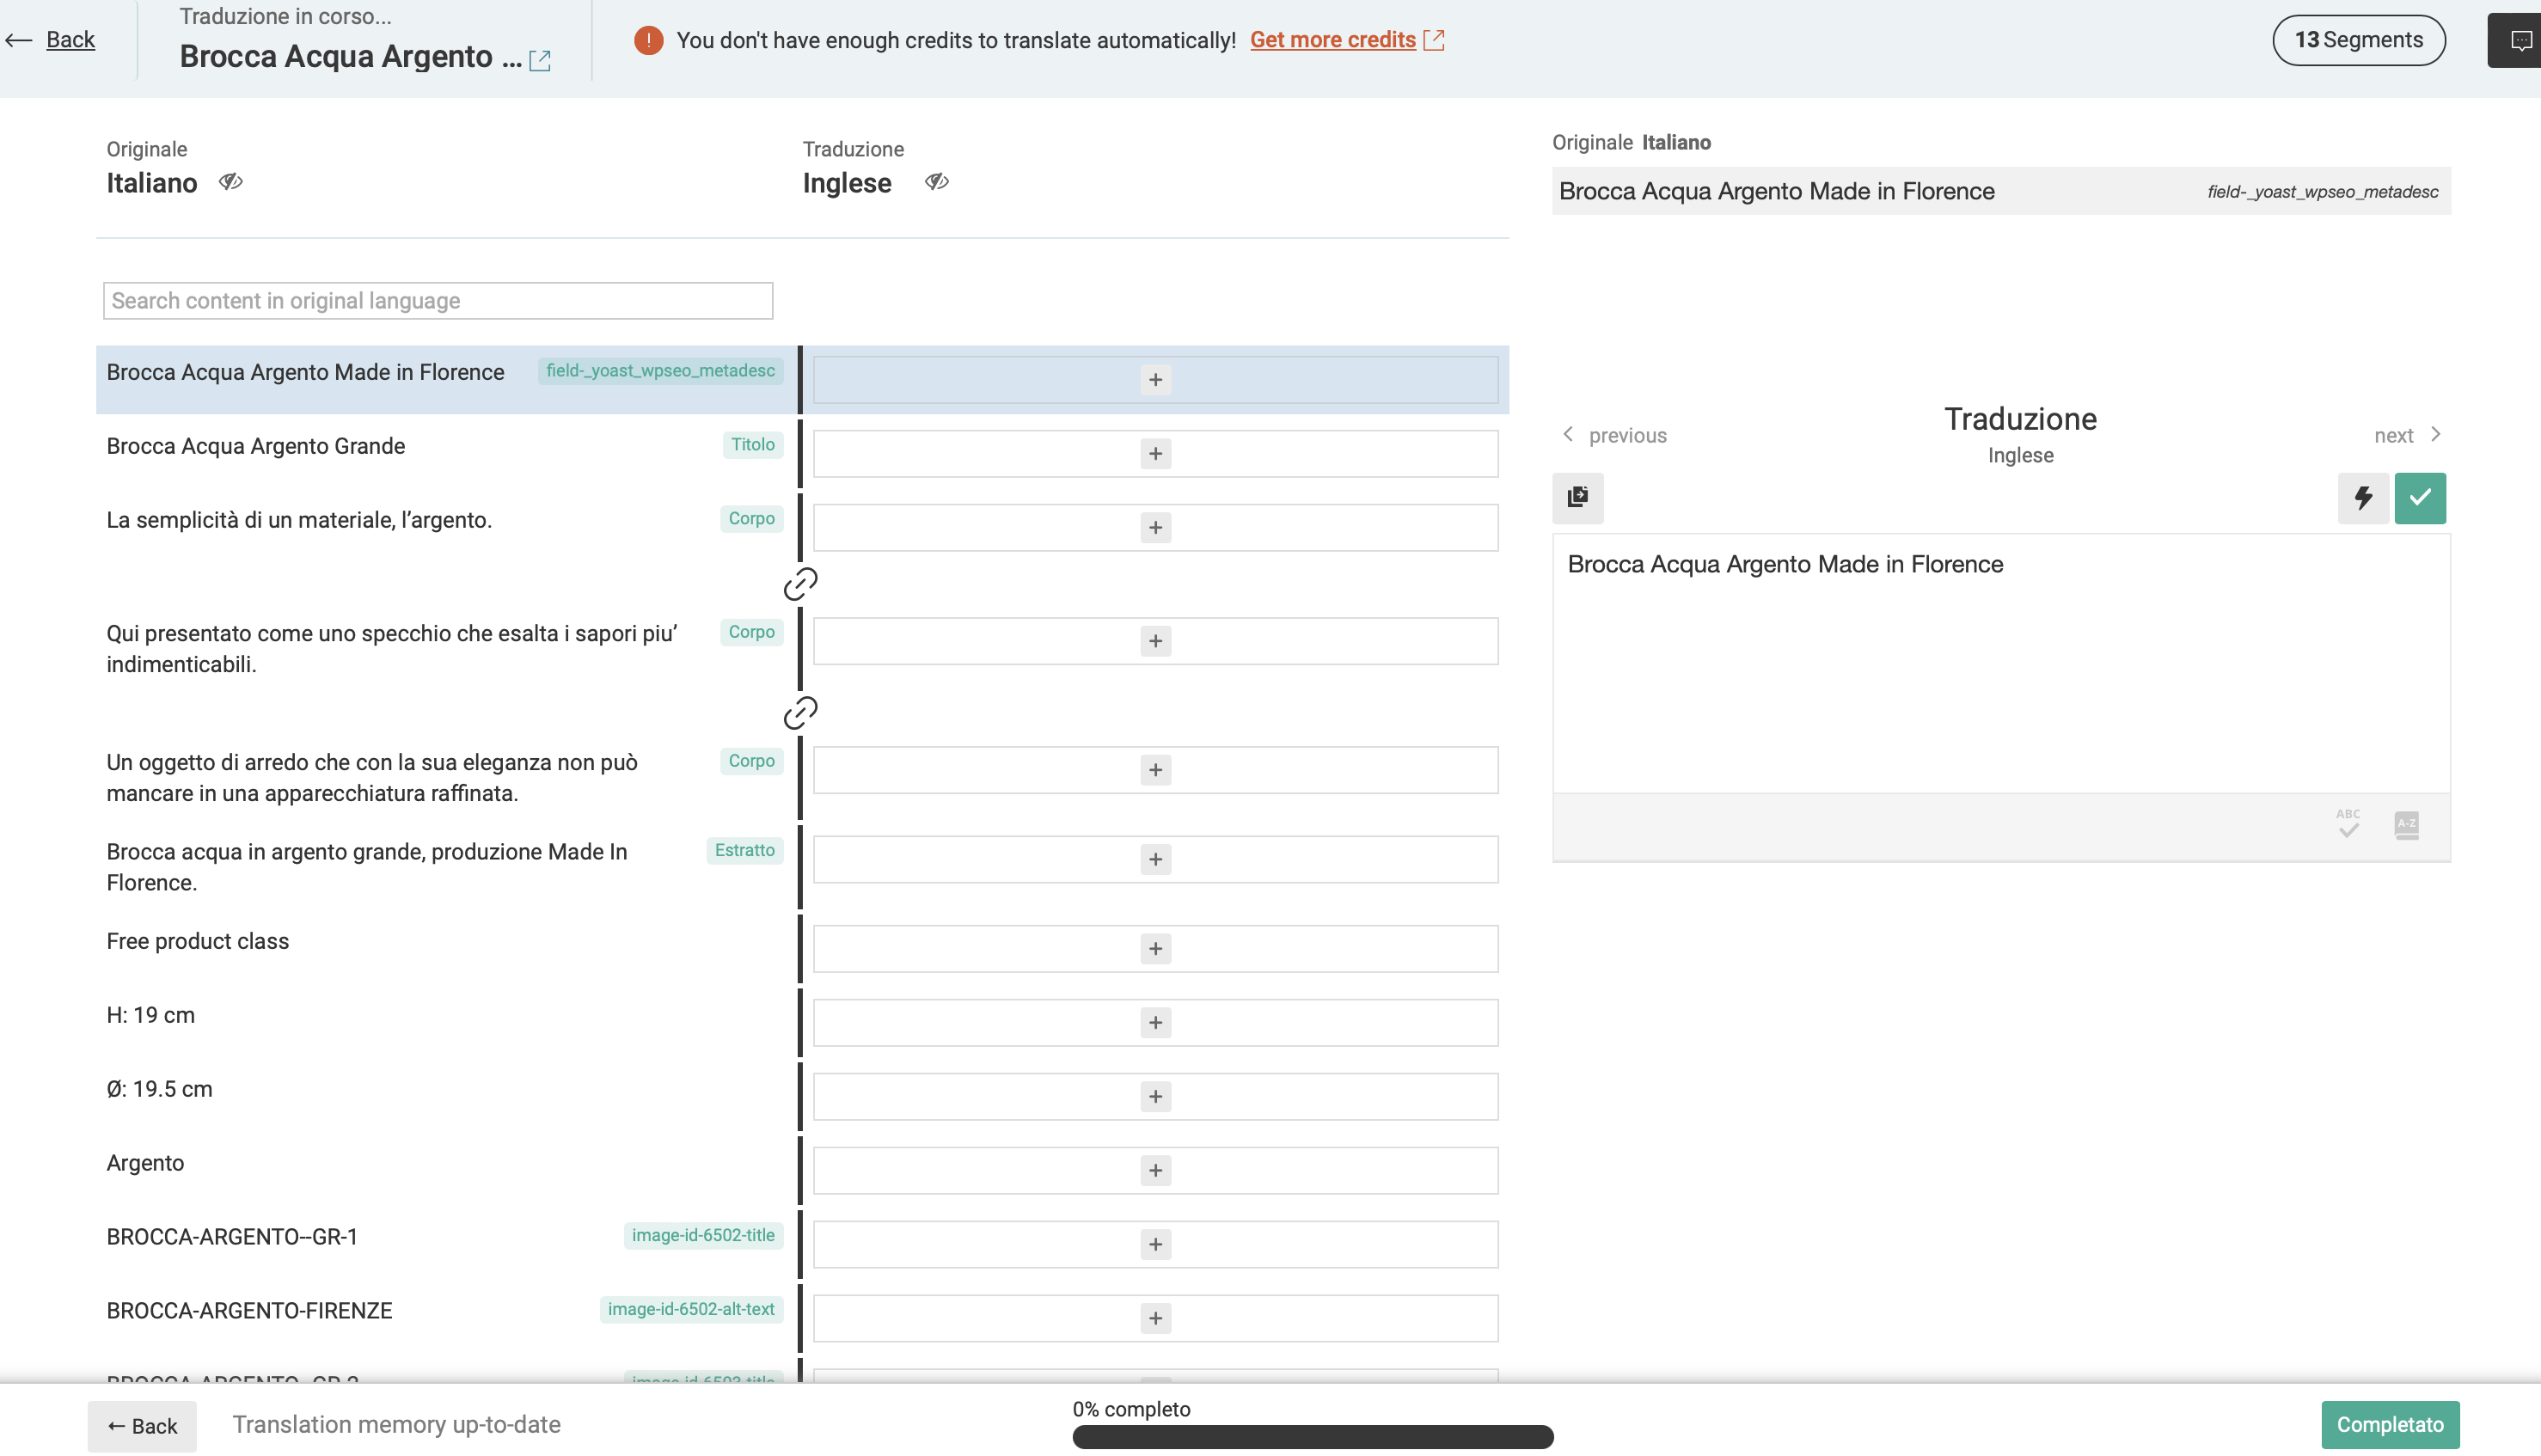
Task: Click the lightning auto-translate button
Action: (2363, 497)
